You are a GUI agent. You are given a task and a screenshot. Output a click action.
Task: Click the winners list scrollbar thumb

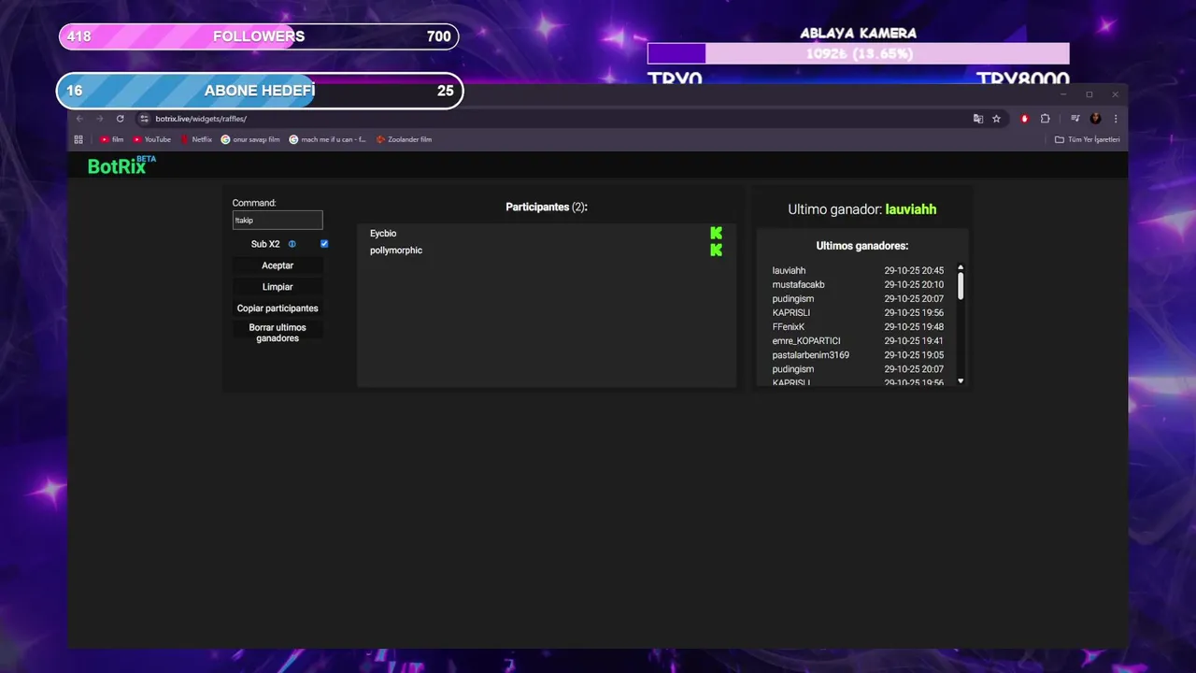click(x=961, y=286)
